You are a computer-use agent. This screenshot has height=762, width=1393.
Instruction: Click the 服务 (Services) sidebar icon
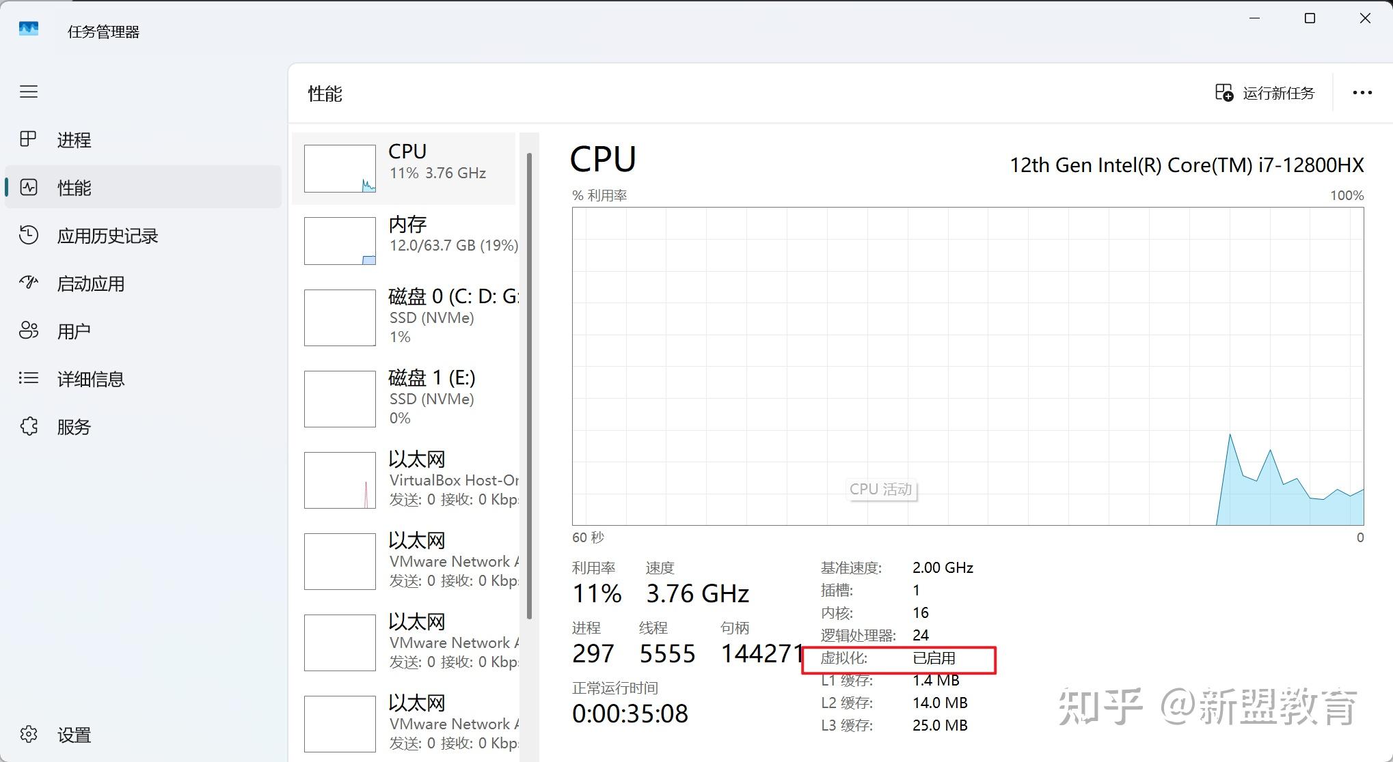pos(28,426)
